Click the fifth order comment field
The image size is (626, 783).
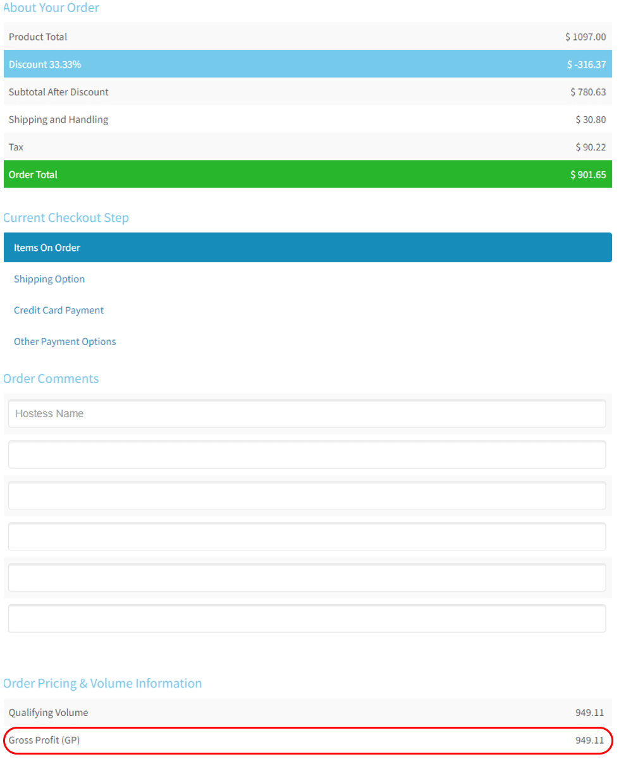[307, 578]
